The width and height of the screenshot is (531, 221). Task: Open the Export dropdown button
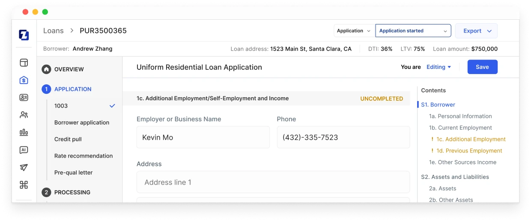pyautogui.click(x=476, y=31)
